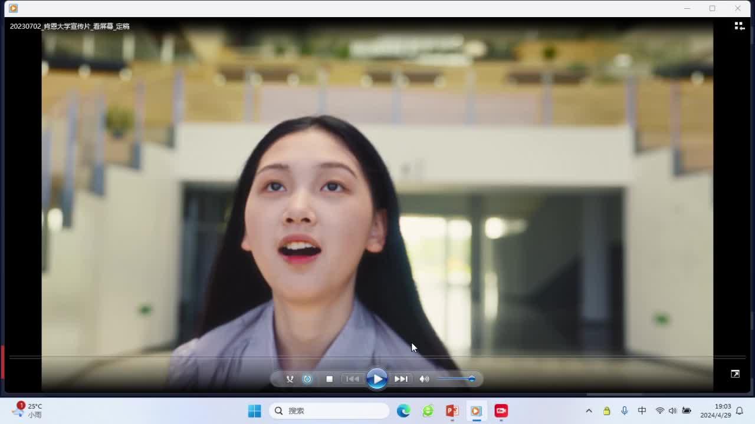Click the taskbar search box
This screenshot has height=424, width=755.
click(x=329, y=411)
